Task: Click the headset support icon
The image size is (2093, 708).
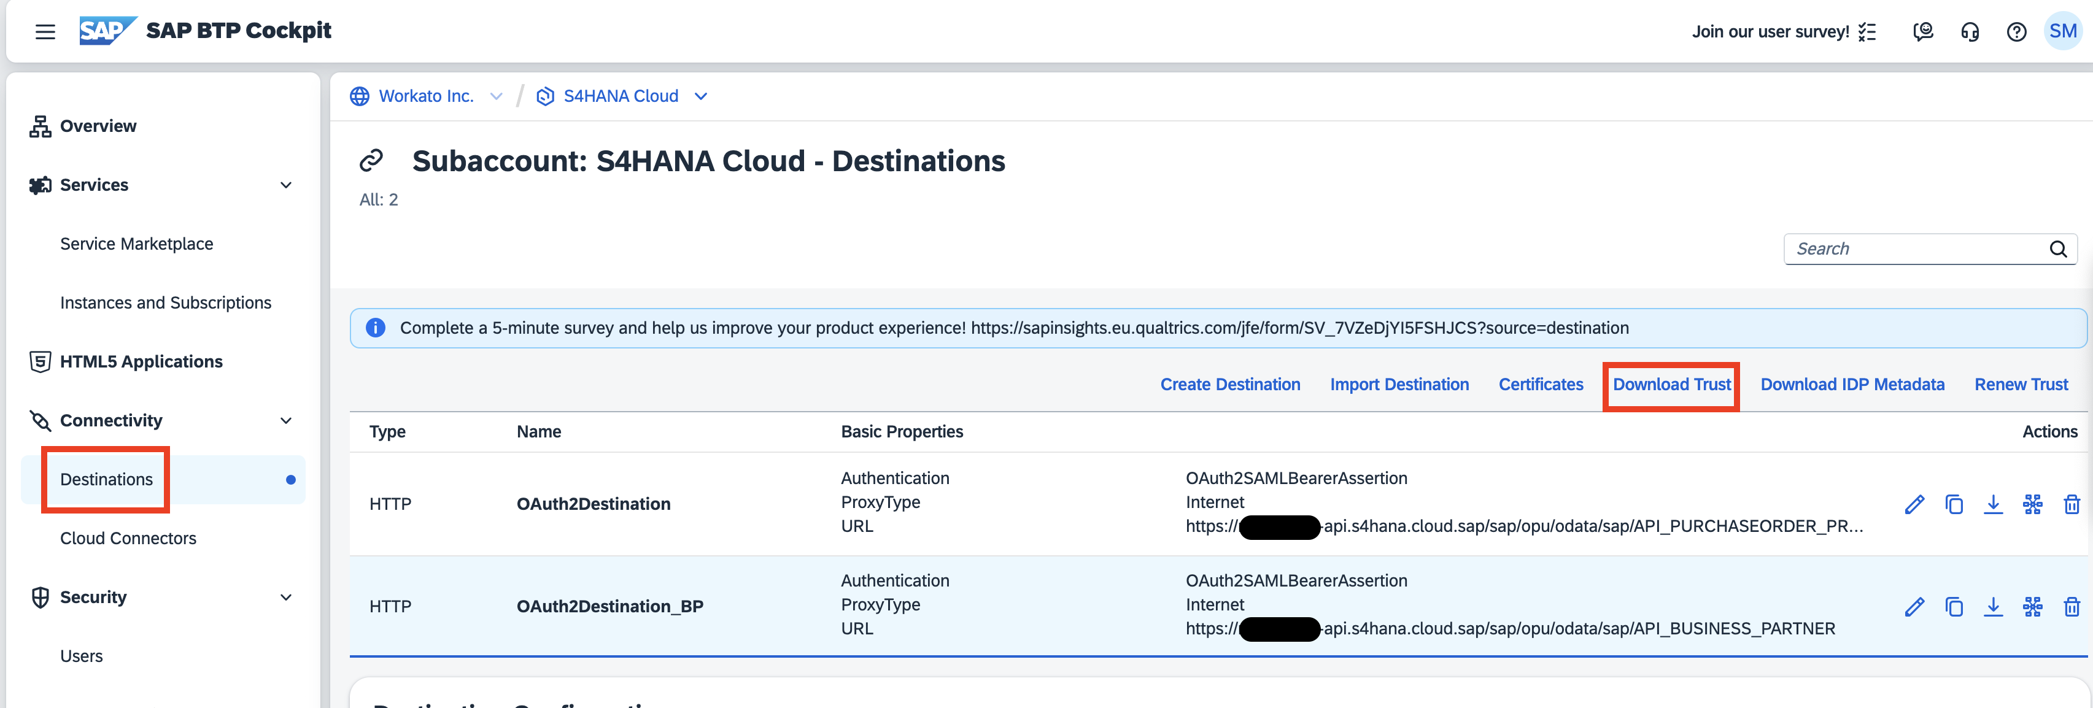Action: tap(1970, 32)
